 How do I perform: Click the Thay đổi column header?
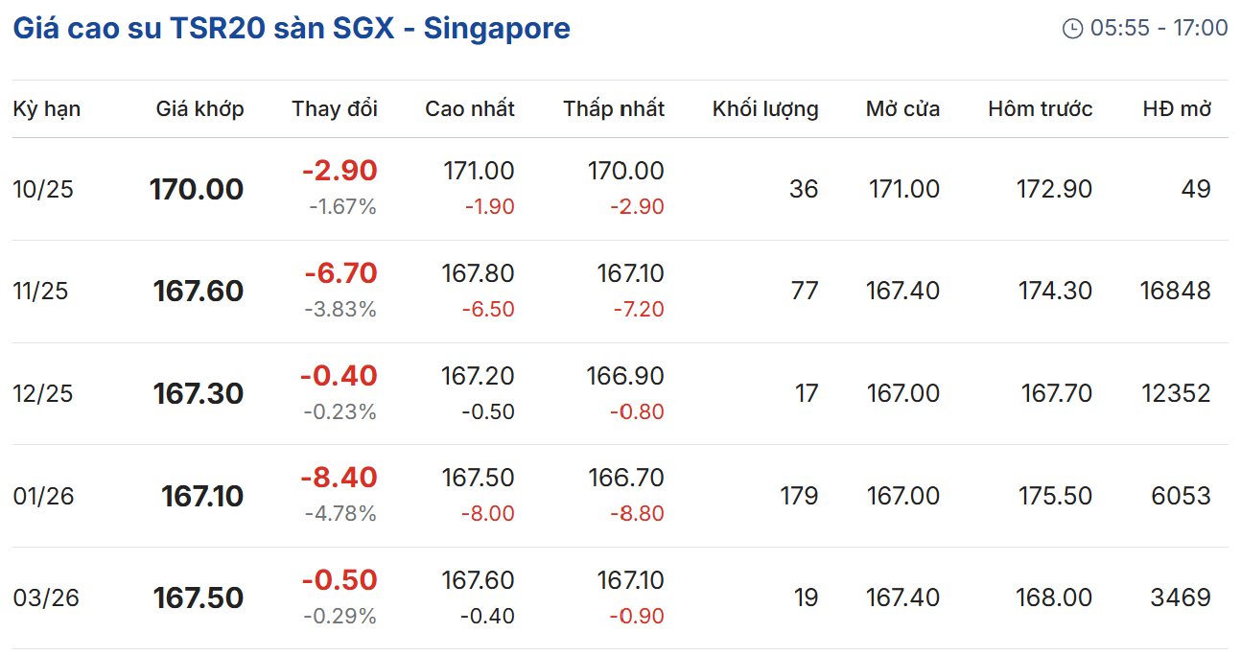pos(335,109)
